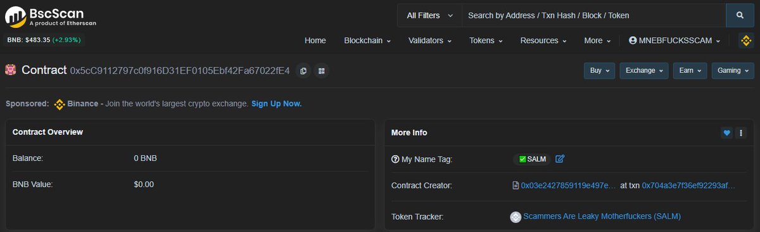Open the Buy dropdown

[x=599, y=70]
